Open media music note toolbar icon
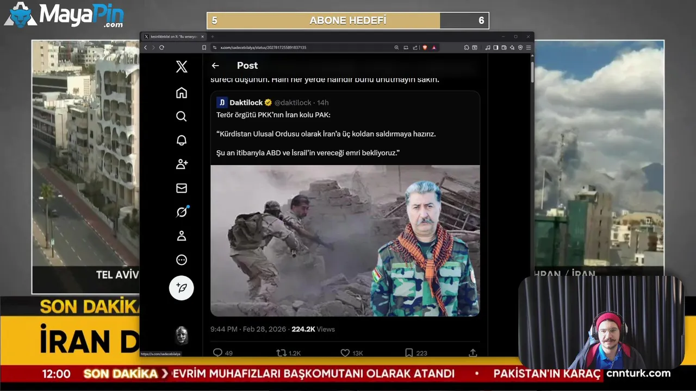Screen dimensions: 696x391 coord(488,48)
